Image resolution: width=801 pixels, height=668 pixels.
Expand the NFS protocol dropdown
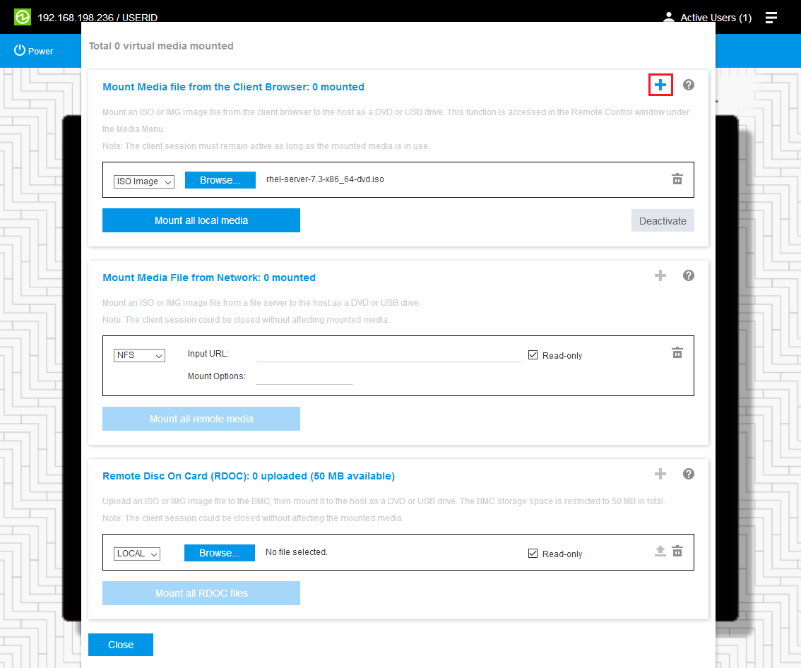coord(139,355)
